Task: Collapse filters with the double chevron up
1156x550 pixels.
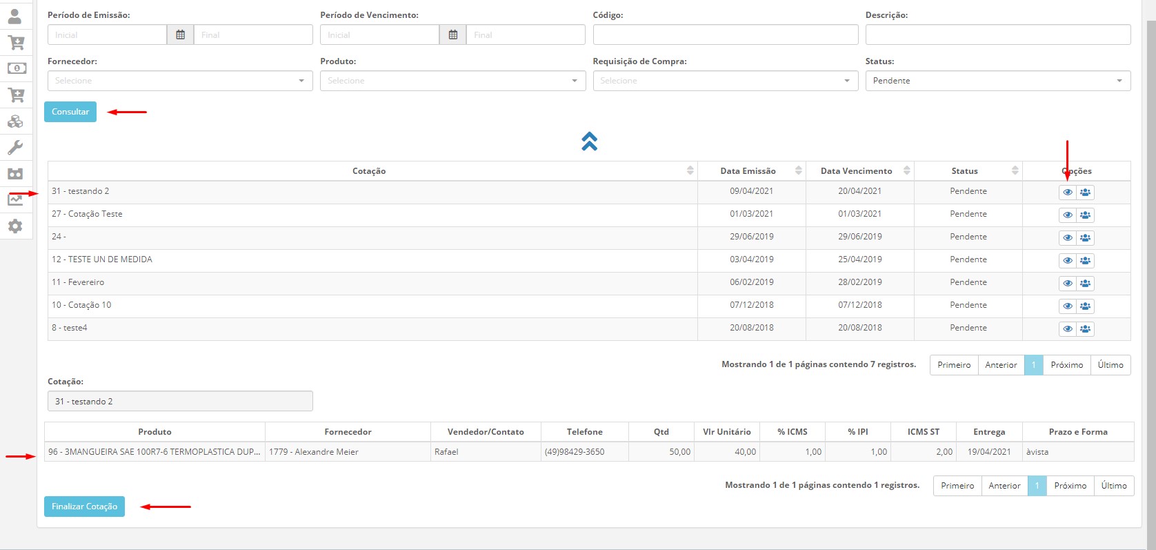Action: [589, 141]
